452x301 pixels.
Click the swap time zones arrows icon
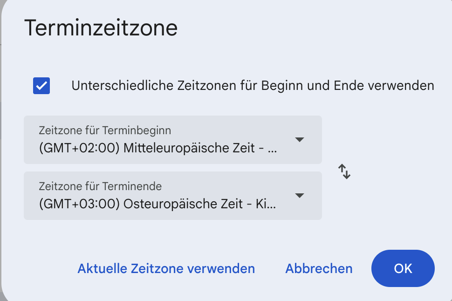pyautogui.click(x=344, y=172)
